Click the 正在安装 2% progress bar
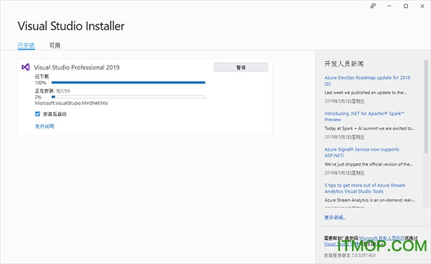Image resolution: width=431 pixels, height=264 pixels. point(129,97)
